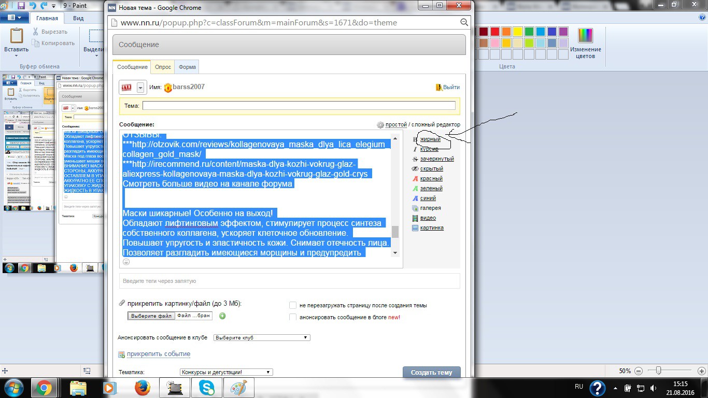Click the tags field 'Введите теги через запятую'
Screen dimensions: 708x398
pyautogui.click(x=290, y=281)
